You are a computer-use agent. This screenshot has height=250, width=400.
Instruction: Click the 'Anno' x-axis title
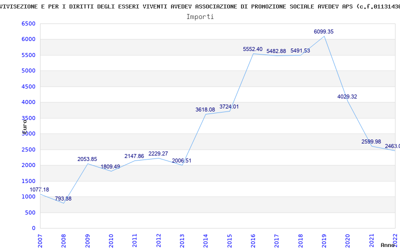pos(387,245)
